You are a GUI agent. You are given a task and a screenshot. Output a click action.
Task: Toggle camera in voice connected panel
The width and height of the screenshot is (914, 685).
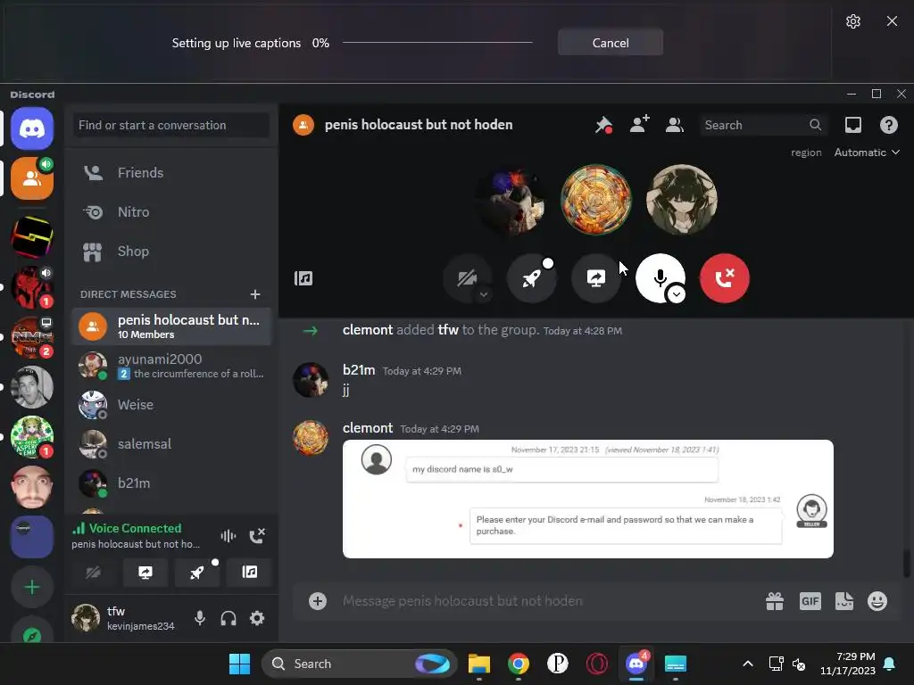93,573
